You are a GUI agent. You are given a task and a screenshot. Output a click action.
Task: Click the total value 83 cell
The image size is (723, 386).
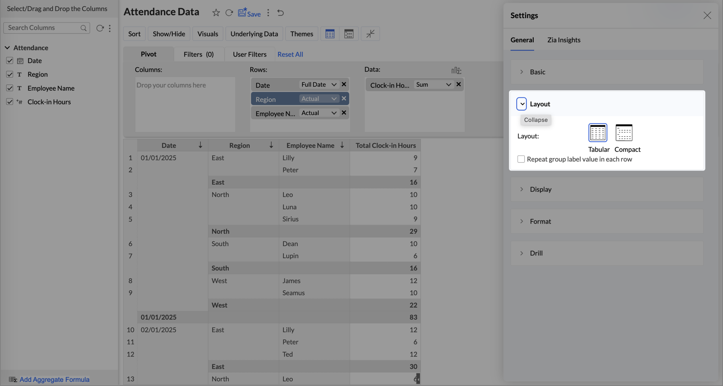point(385,317)
